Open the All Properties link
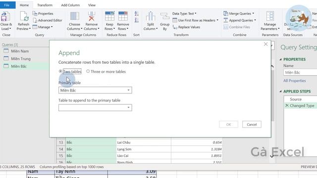This screenshot has height=178, width=317. coord(295,81)
